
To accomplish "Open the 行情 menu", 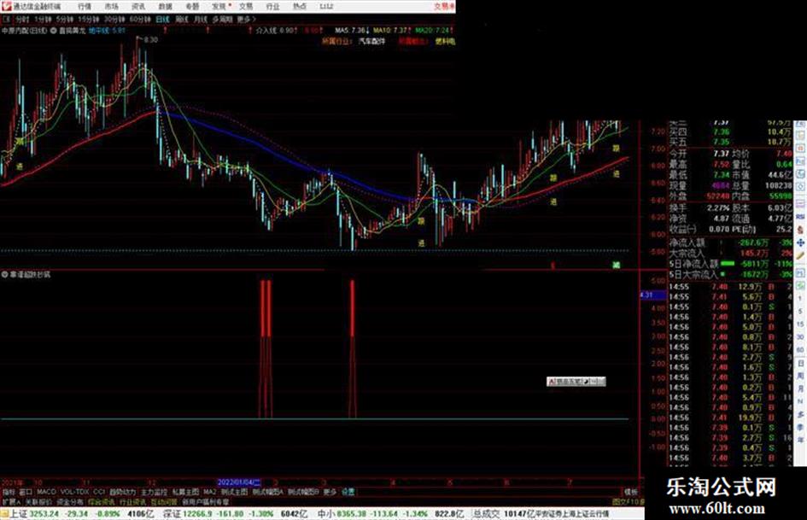I will click(85, 7).
